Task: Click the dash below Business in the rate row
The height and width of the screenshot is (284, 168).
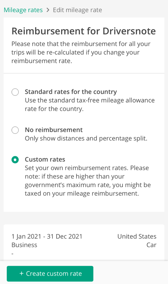Action: click(x=12, y=253)
